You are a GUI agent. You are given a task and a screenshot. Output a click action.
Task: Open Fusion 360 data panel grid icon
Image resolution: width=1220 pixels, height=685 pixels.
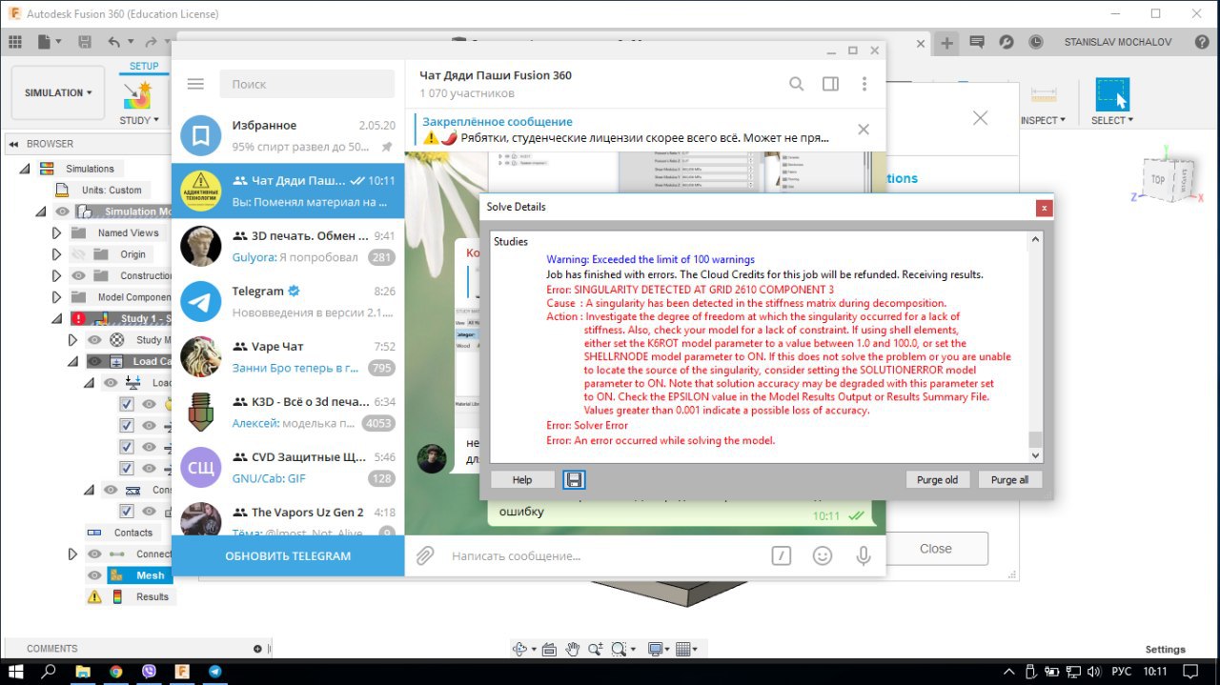pos(14,42)
